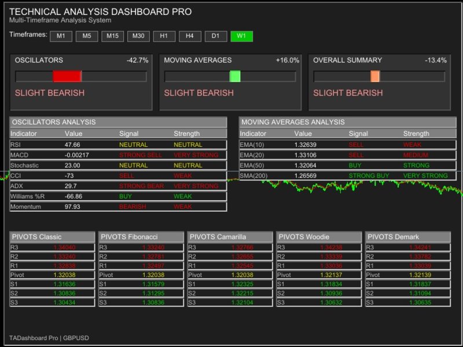The image size is (463, 347).
Task: Select the D1 timeframe
Action: coord(216,36)
